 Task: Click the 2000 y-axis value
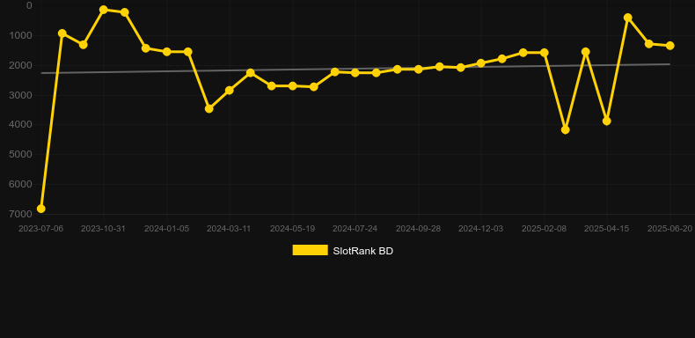pyautogui.click(x=20, y=65)
